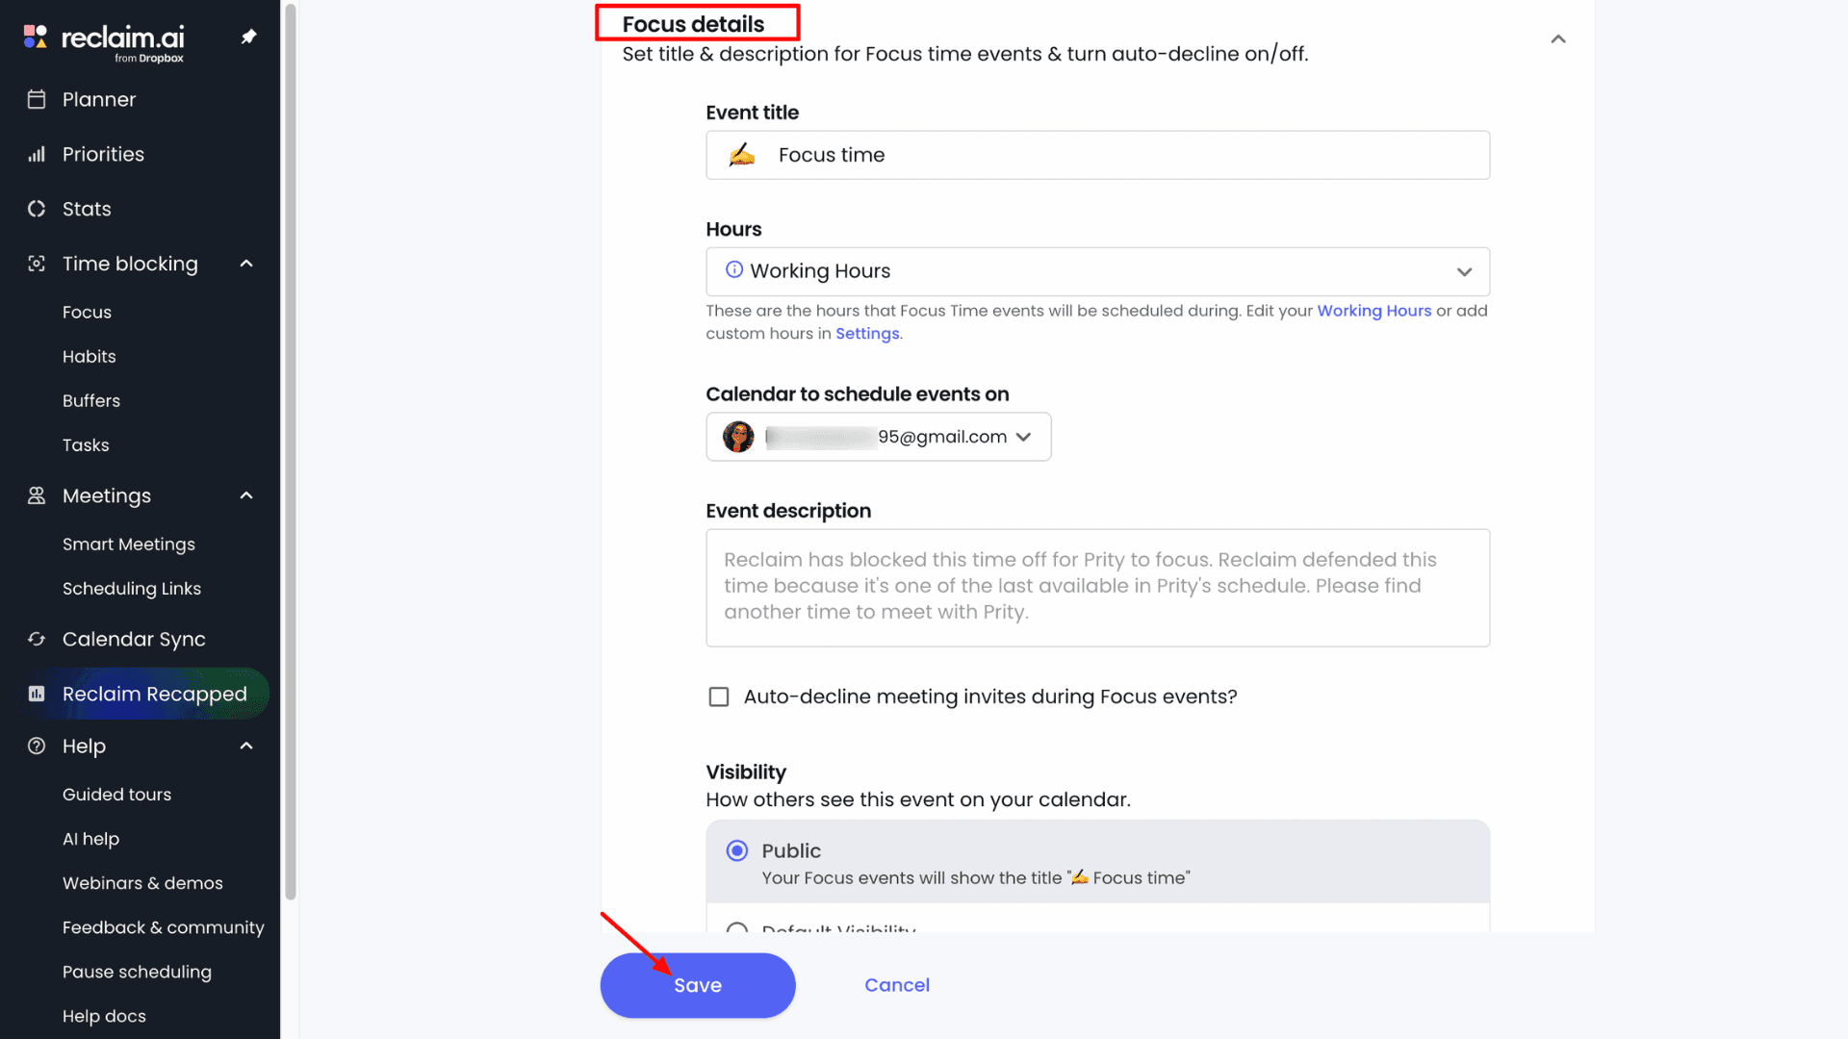This screenshot has width=1848, height=1039.
Task: Click the pin sidebar icon
Action: click(x=248, y=37)
